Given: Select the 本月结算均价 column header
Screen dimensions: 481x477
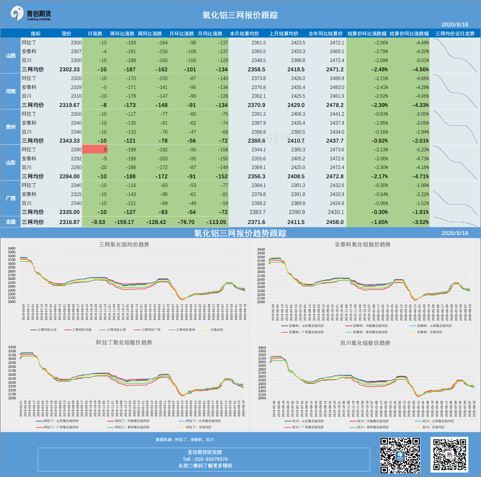Looking at the screenshot, I should click(x=244, y=34).
